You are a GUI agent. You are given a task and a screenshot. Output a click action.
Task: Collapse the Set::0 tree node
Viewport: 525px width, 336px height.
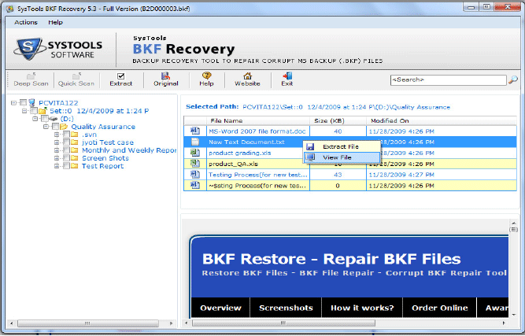pos(24,111)
